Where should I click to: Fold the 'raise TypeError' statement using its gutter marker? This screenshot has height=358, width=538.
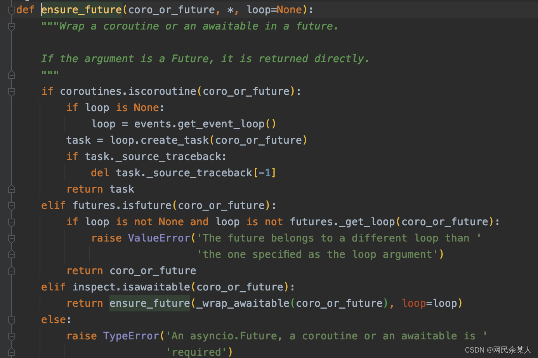[12, 336]
